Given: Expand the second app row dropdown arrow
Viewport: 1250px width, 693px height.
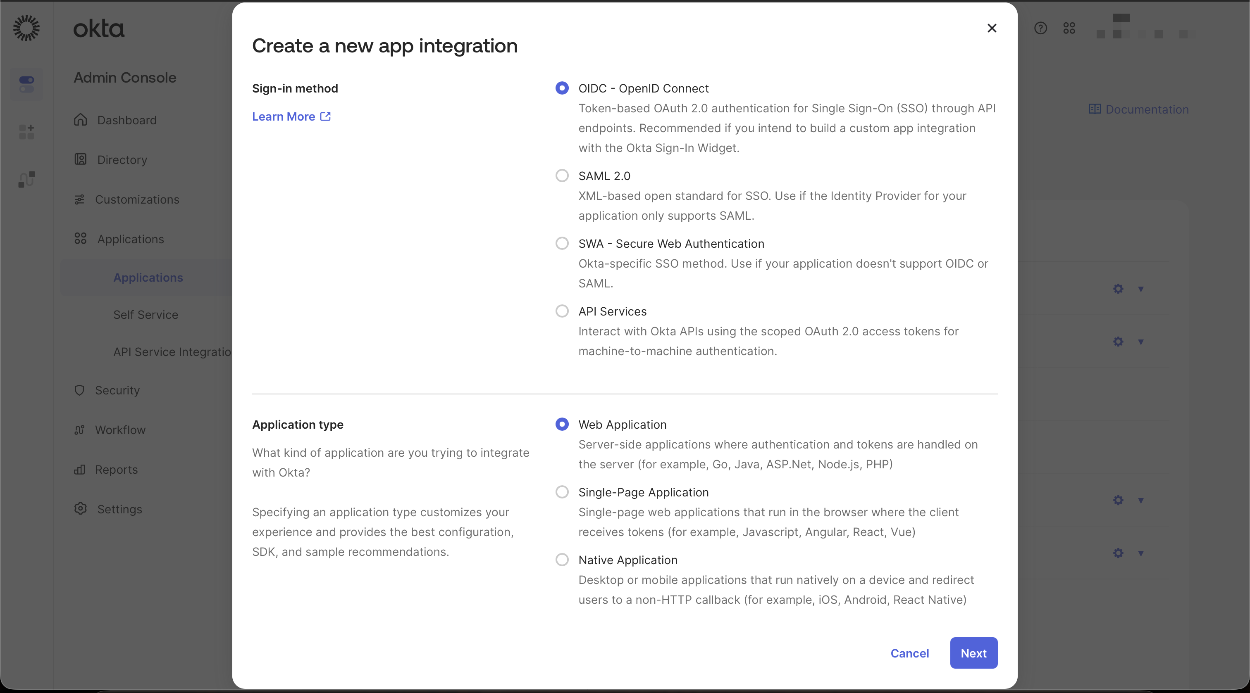Looking at the screenshot, I should click(x=1141, y=342).
